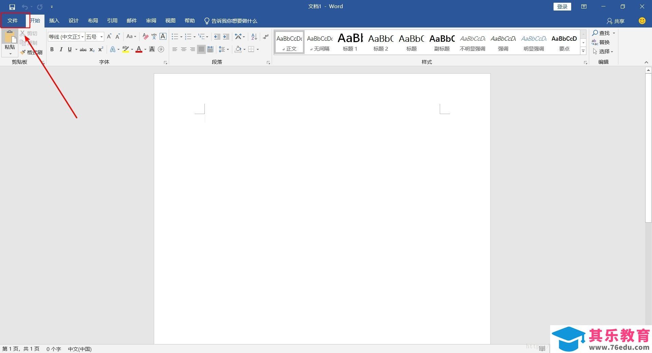
Task: Click the character border A icon
Action: click(x=163, y=36)
